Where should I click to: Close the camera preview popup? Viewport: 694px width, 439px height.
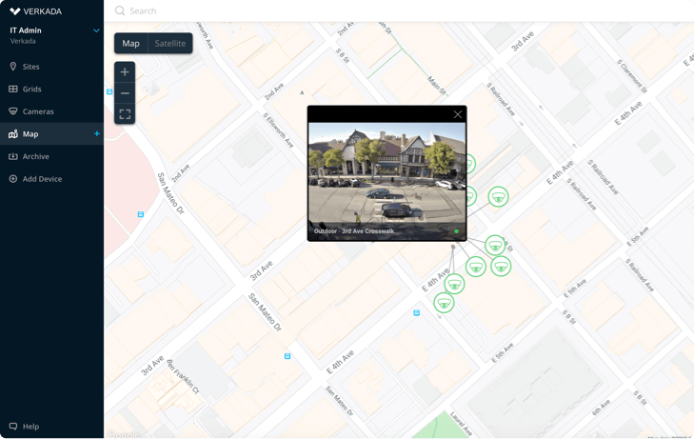pyautogui.click(x=458, y=114)
